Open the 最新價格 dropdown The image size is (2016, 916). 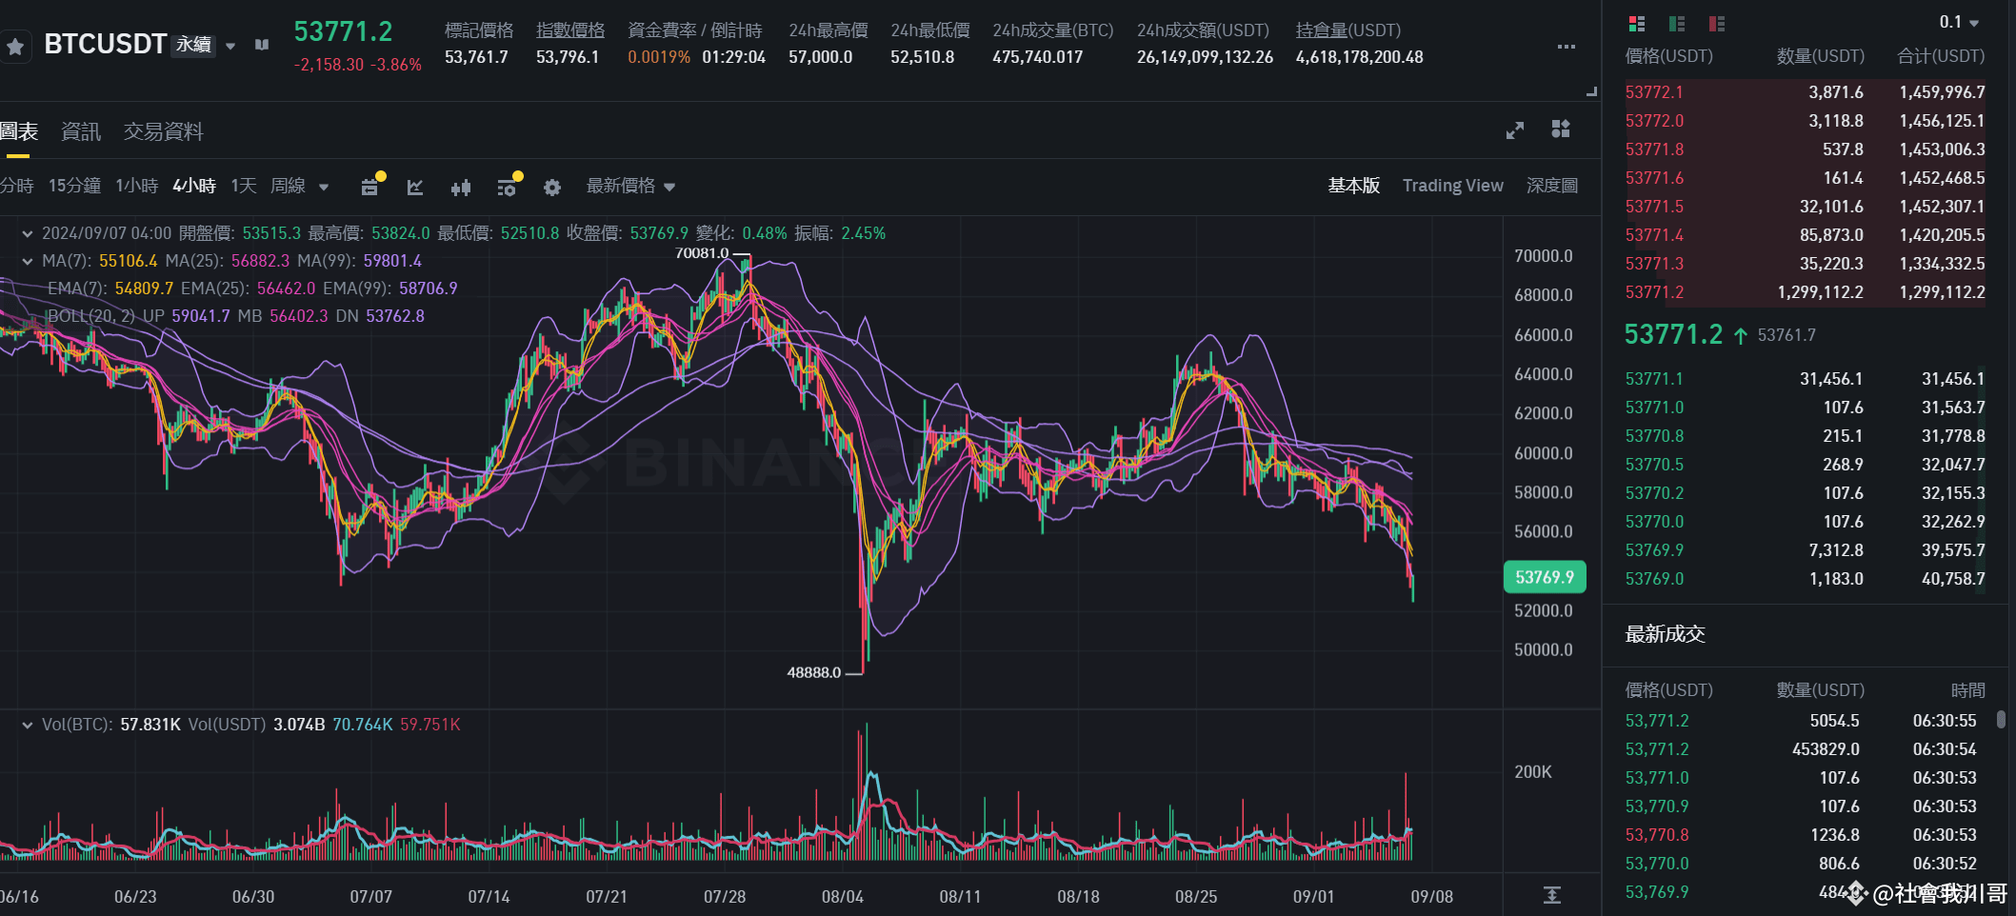(x=629, y=187)
